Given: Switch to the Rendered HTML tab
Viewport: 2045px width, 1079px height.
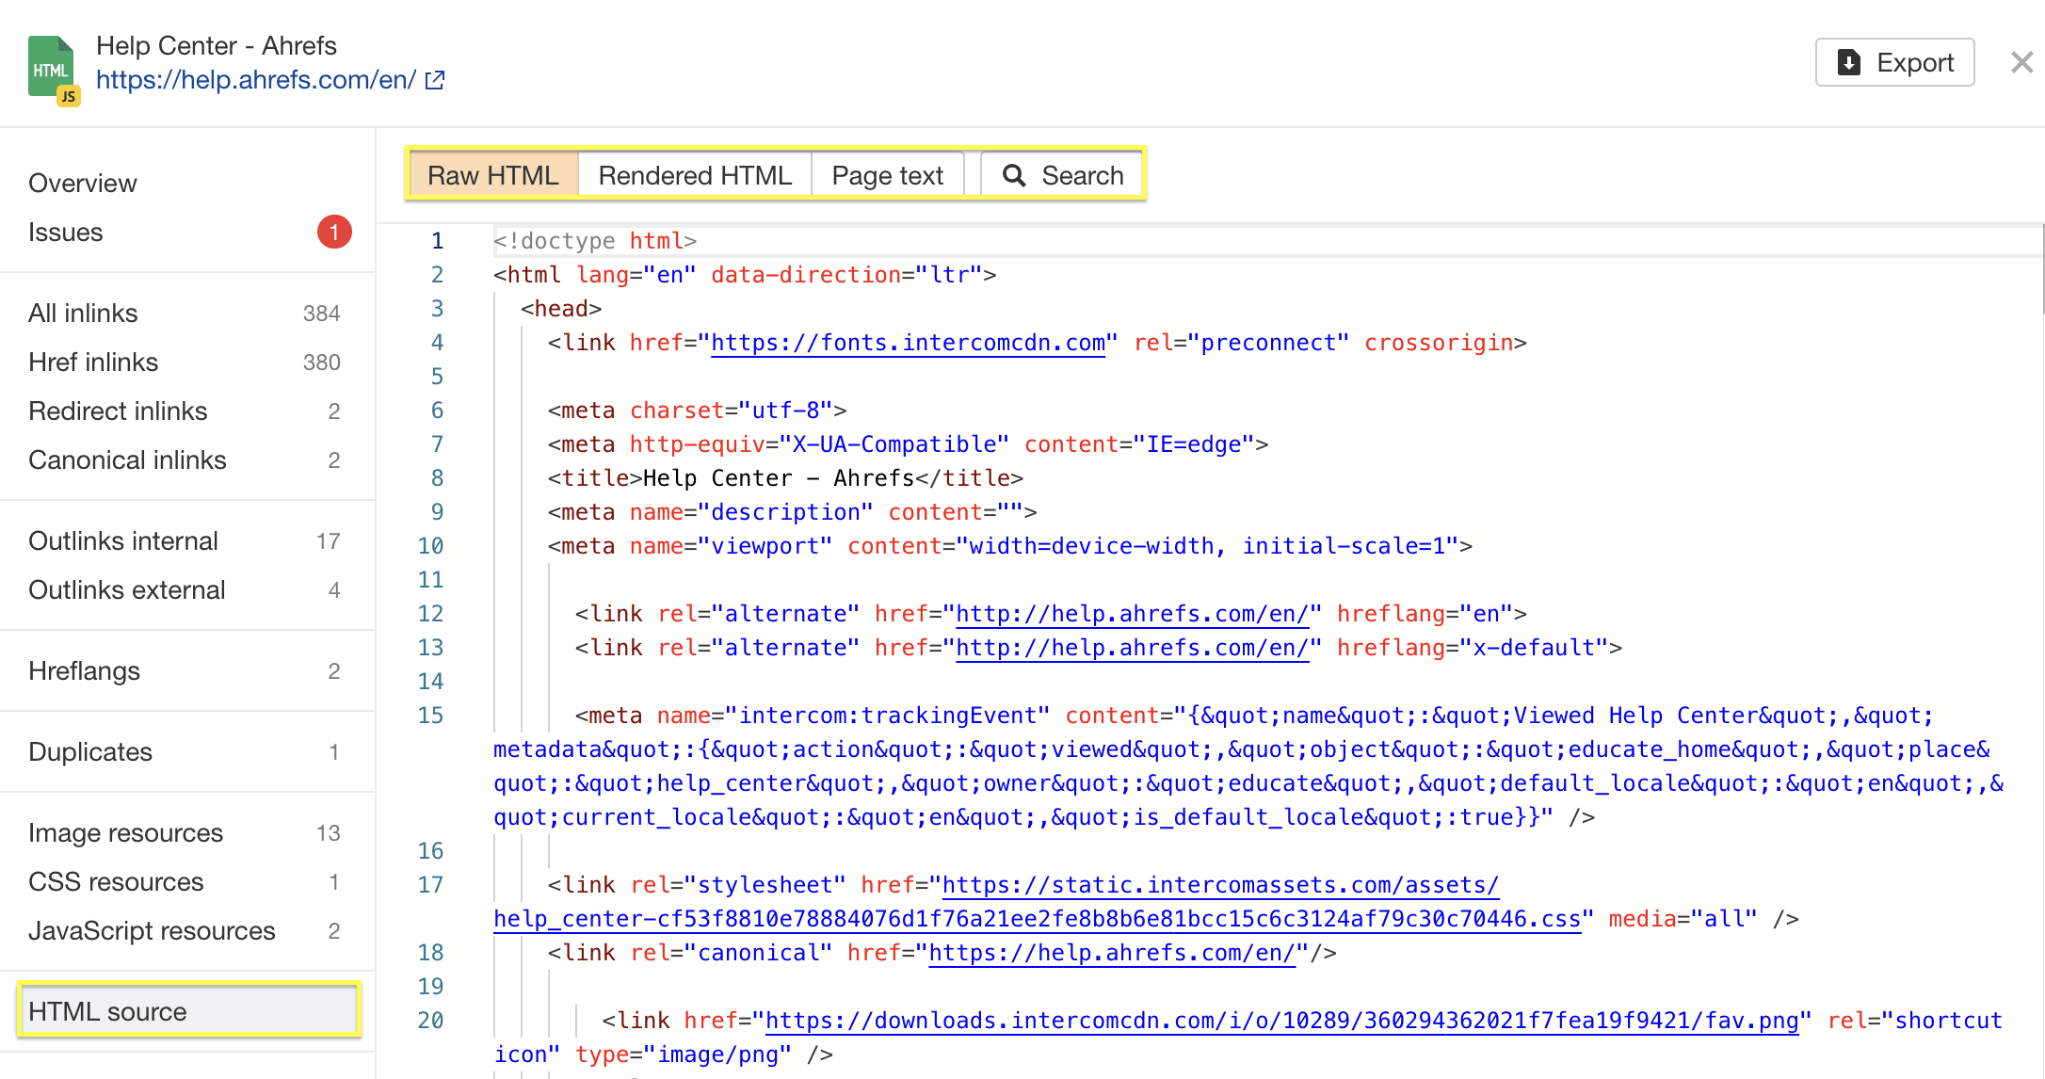Looking at the screenshot, I should click(x=695, y=174).
